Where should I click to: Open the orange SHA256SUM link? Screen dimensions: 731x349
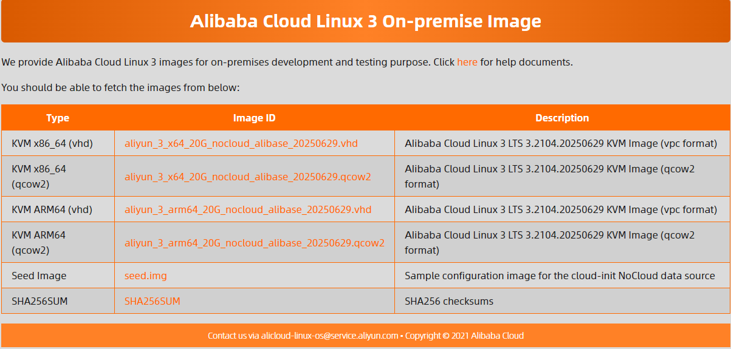click(x=152, y=301)
